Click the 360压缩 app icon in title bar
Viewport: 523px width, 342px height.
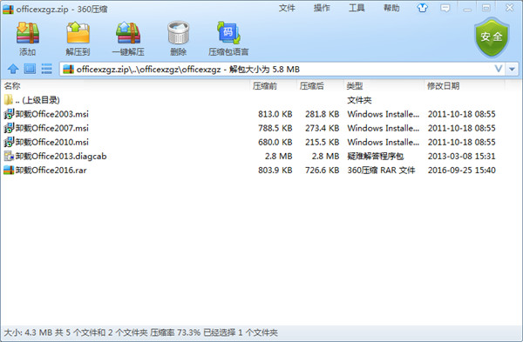(8, 9)
